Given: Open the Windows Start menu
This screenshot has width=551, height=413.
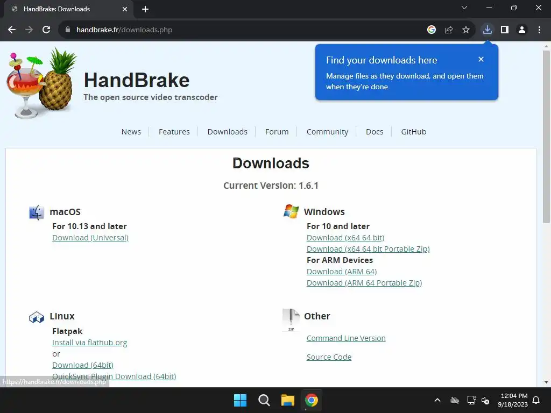Looking at the screenshot, I should 241,400.
